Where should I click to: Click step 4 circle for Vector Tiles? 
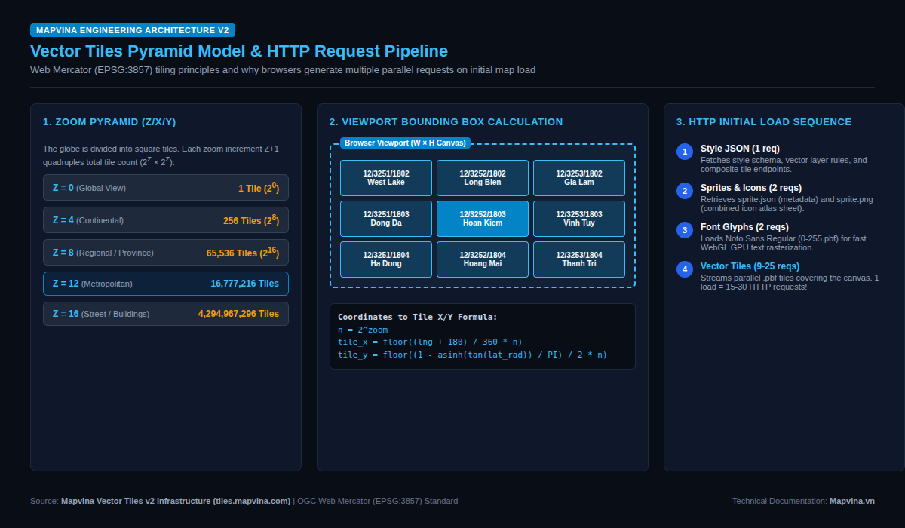pos(685,269)
